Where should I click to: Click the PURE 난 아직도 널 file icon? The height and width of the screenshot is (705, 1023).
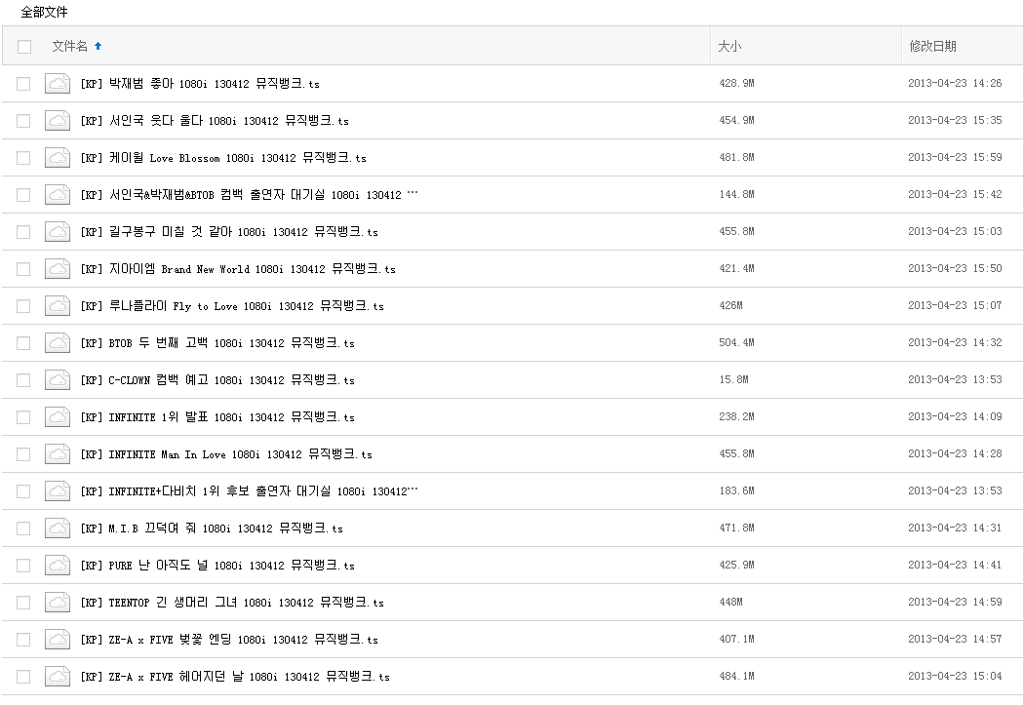[58, 565]
